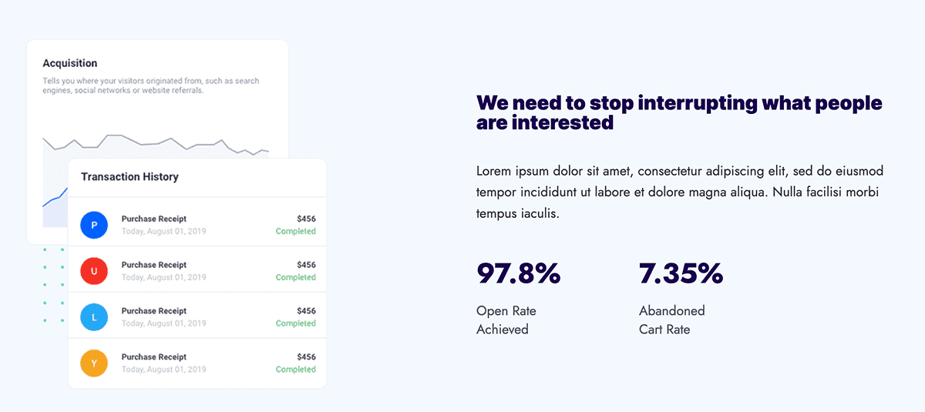Viewport: 925px width, 412px height.
Task: Open the Transaction History heading
Action: [129, 177]
